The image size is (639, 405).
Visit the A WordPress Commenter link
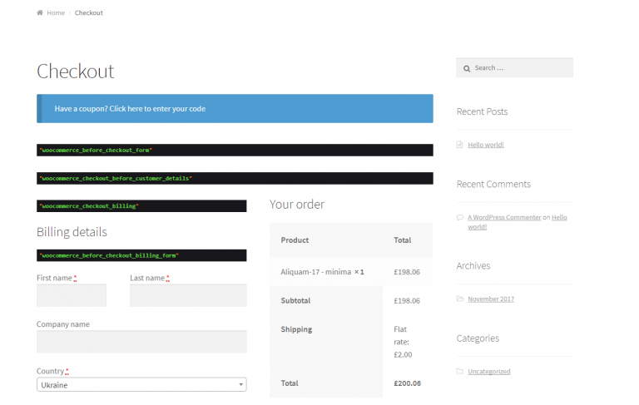point(503,217)
